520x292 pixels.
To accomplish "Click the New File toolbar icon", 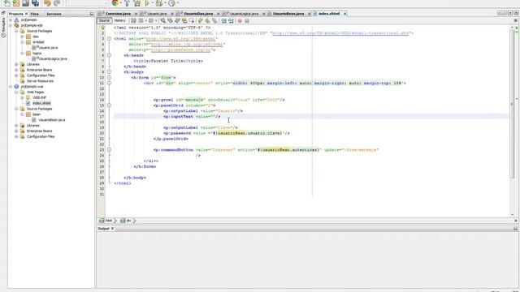I will pyautogui.click(x=6, y=3).
